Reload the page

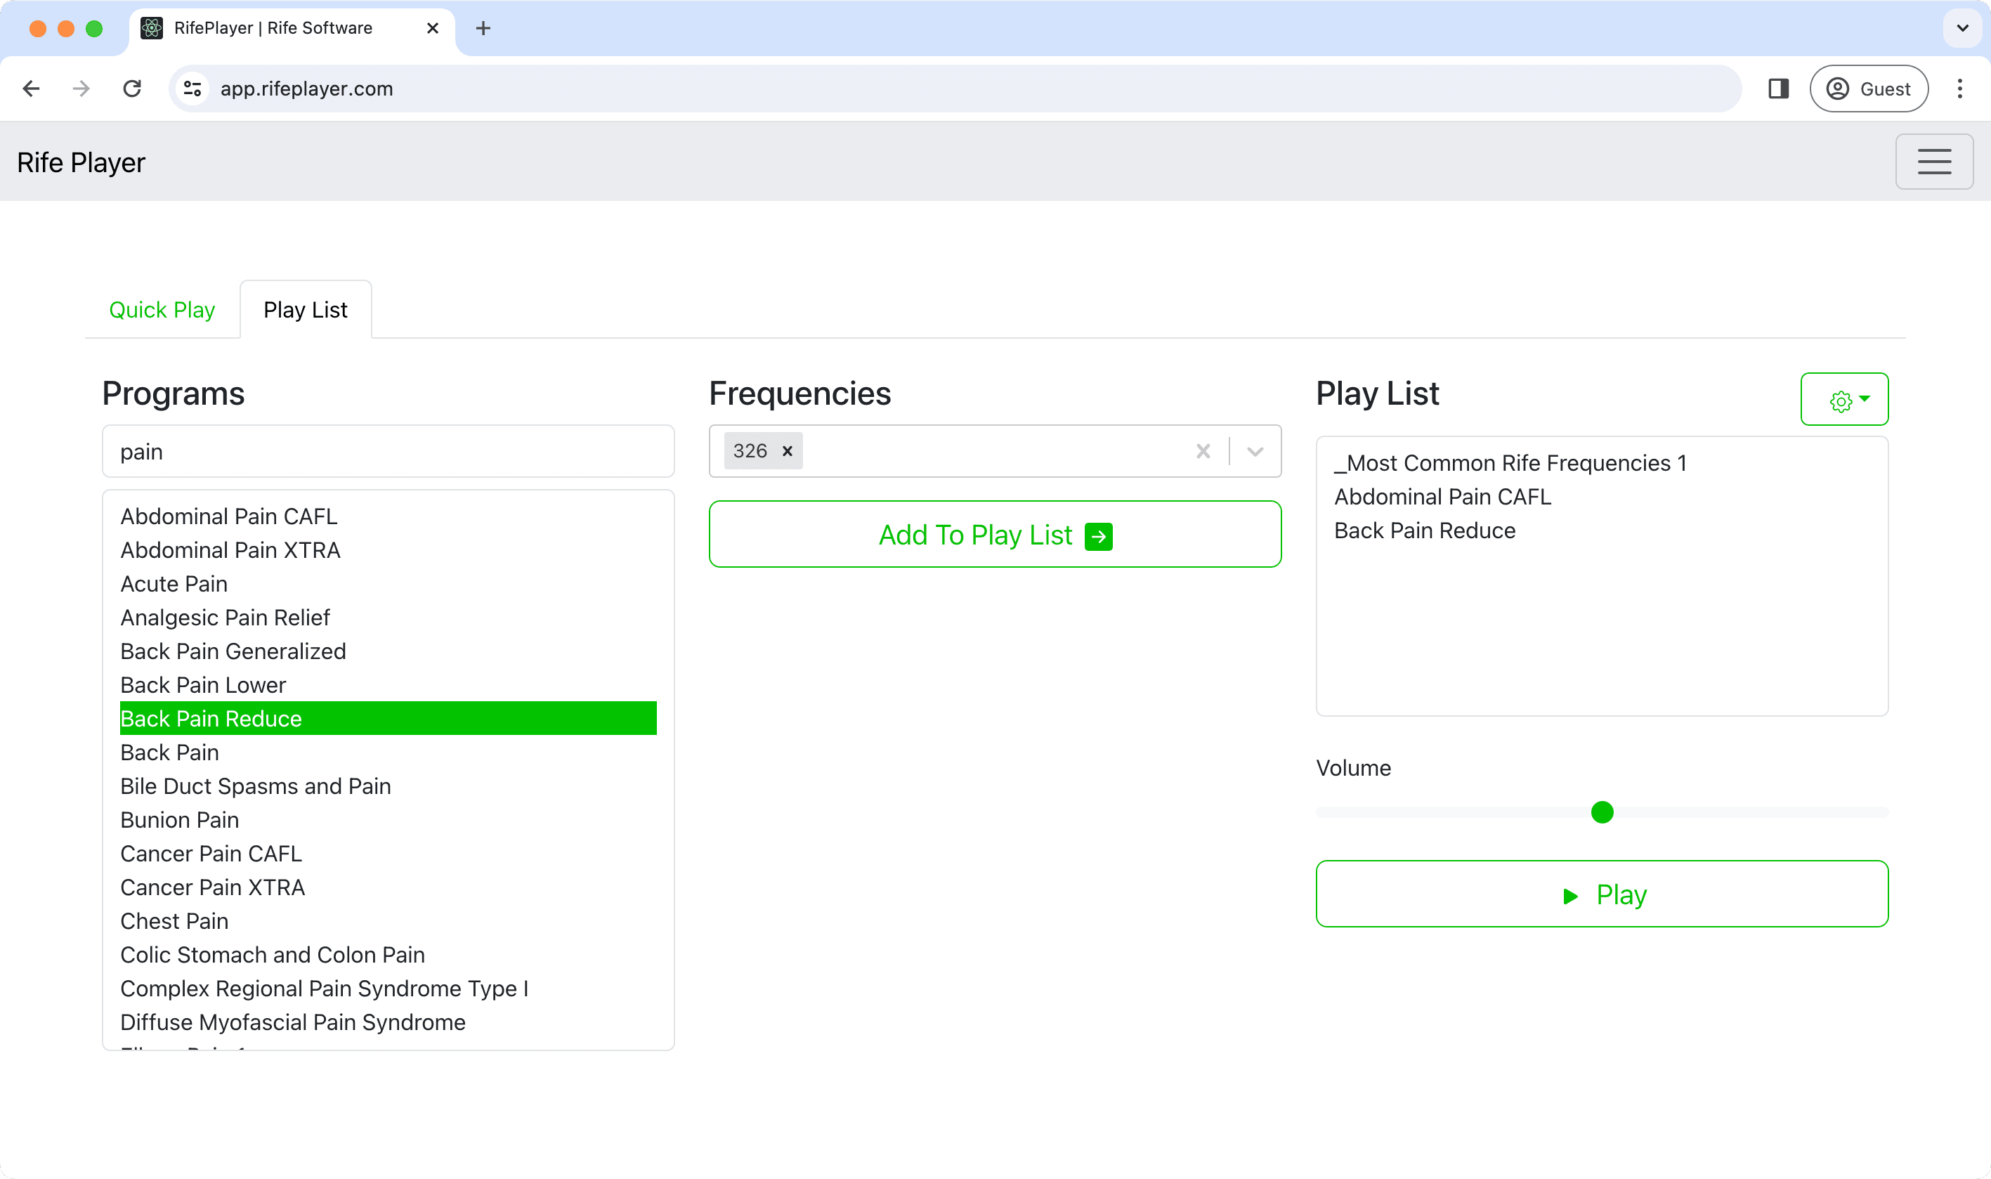coord(132,89)
